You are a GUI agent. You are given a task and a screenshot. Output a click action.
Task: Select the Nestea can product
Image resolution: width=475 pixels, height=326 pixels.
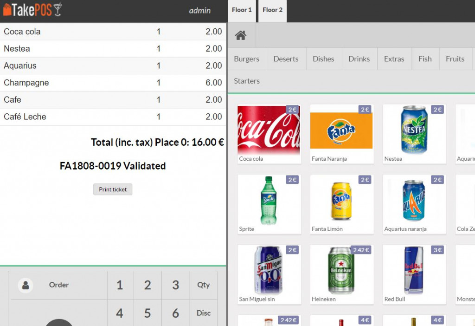(x=414, y=133)
